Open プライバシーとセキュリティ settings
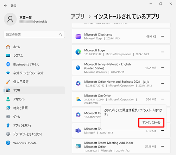 [x=34, y=134]
